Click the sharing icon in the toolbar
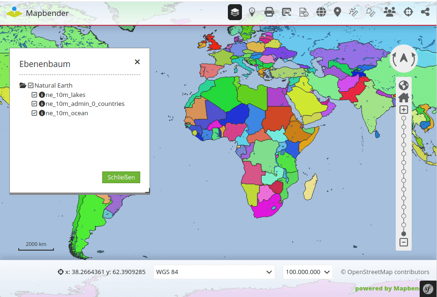Screen dimensions: 437x297 (x=425, y=12)
